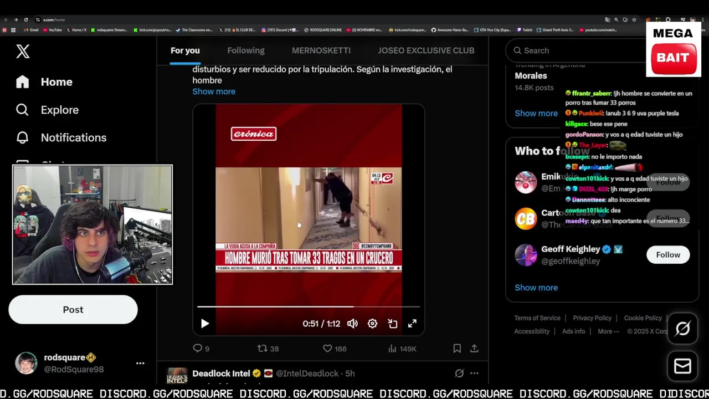Bookmark the video tweet
This screenshot has width=709, height=399.
457,349
